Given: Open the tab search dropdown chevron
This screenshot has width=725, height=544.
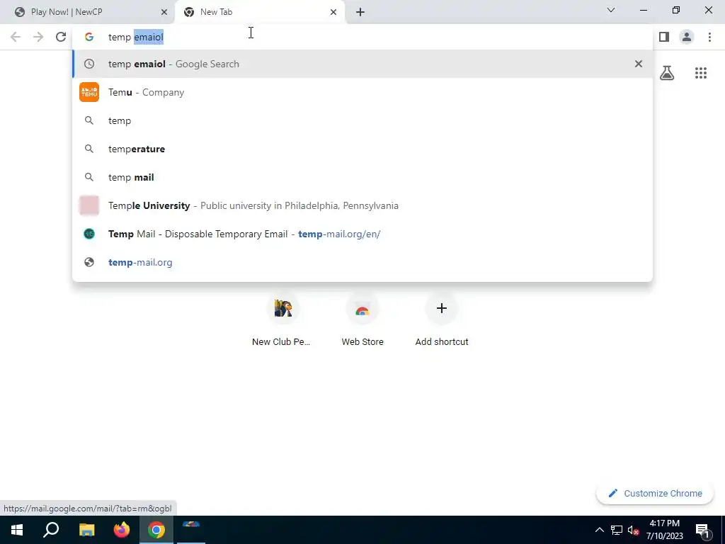Looking at the screenshot, I should 611,10.
